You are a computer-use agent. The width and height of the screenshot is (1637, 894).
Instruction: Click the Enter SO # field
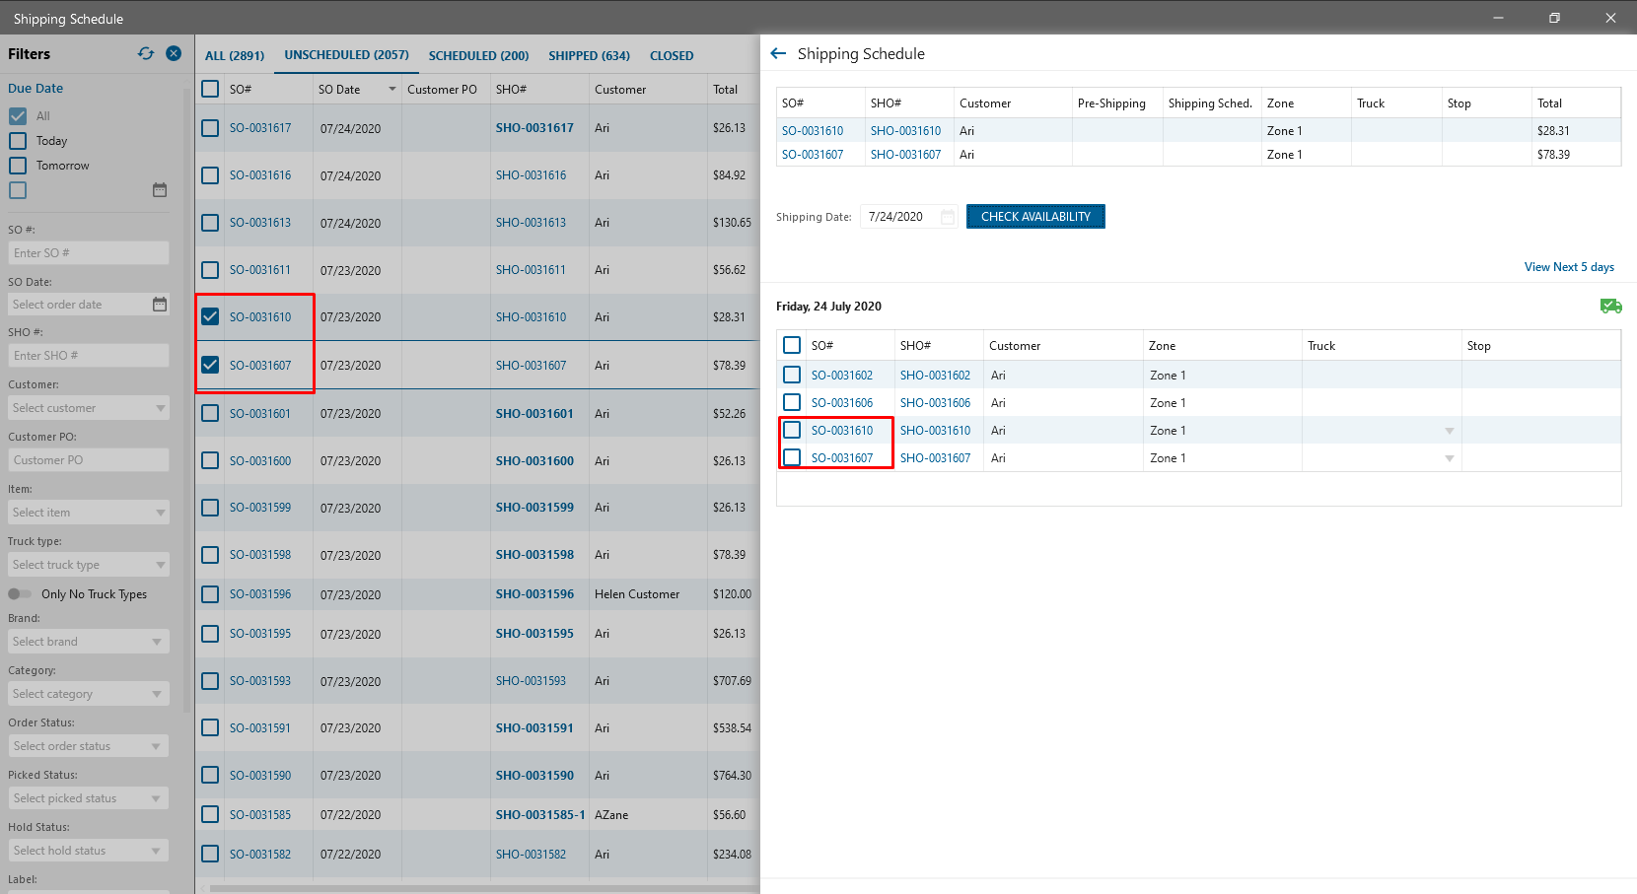[89, 253]
